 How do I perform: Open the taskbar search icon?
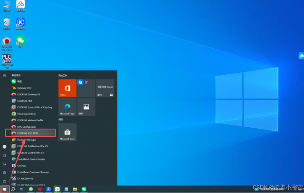pyautogui.click(x=13, y=189)
